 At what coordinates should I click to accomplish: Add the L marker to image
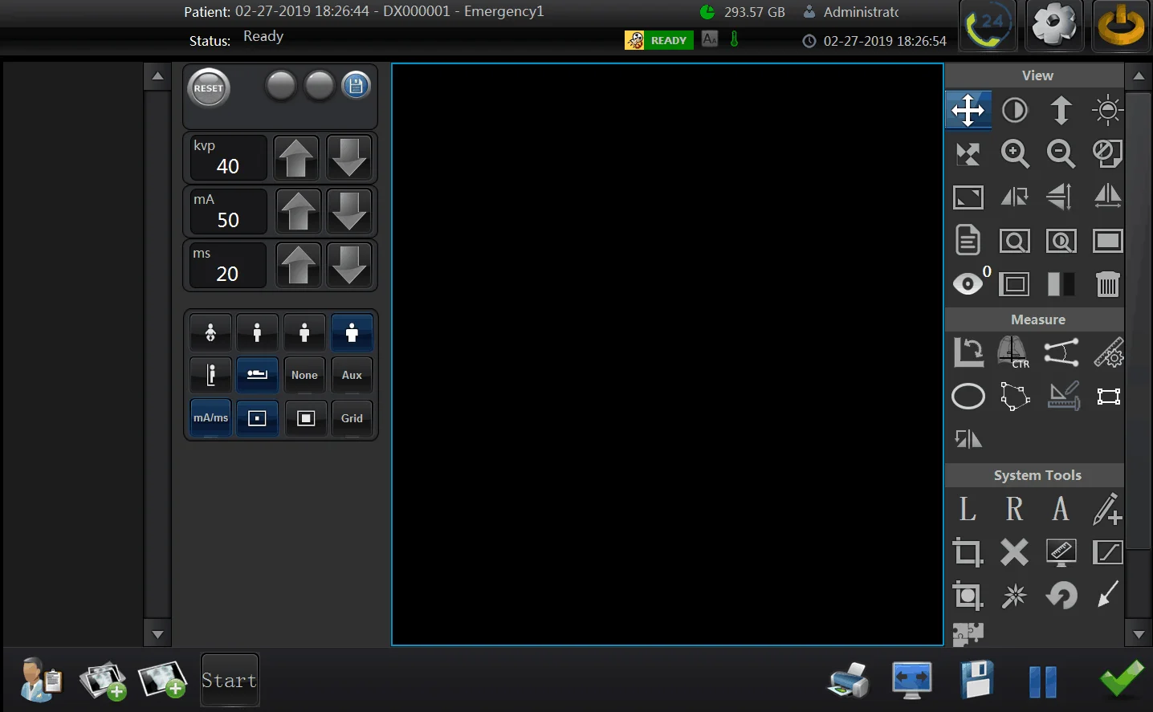[968, 509]
